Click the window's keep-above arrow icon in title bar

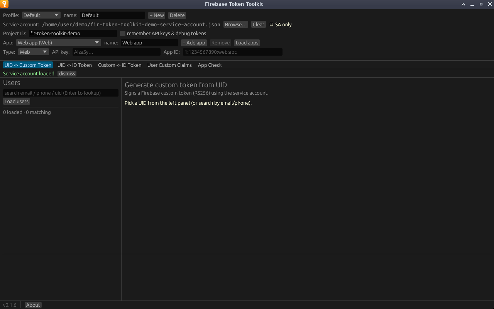[x=464, y=4]
